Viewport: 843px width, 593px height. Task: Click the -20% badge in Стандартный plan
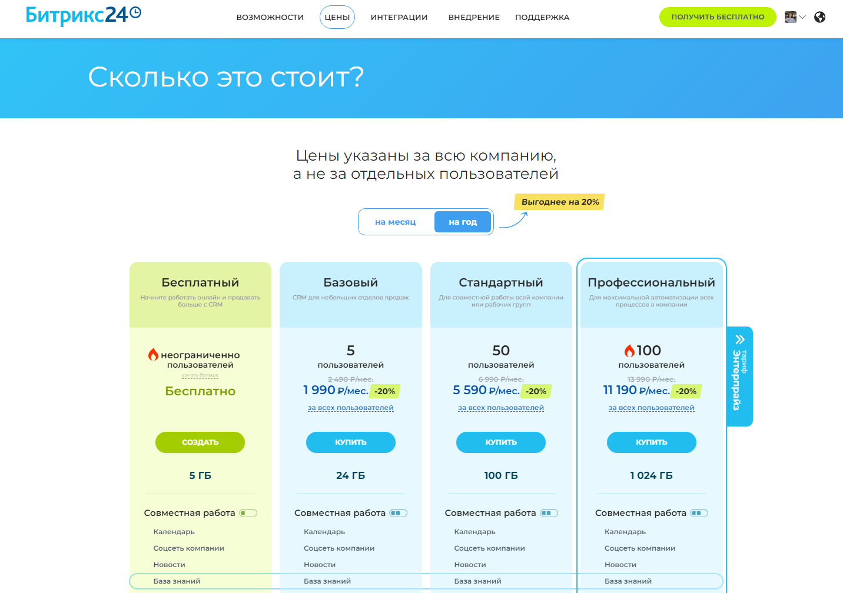(x=536, y=391)
